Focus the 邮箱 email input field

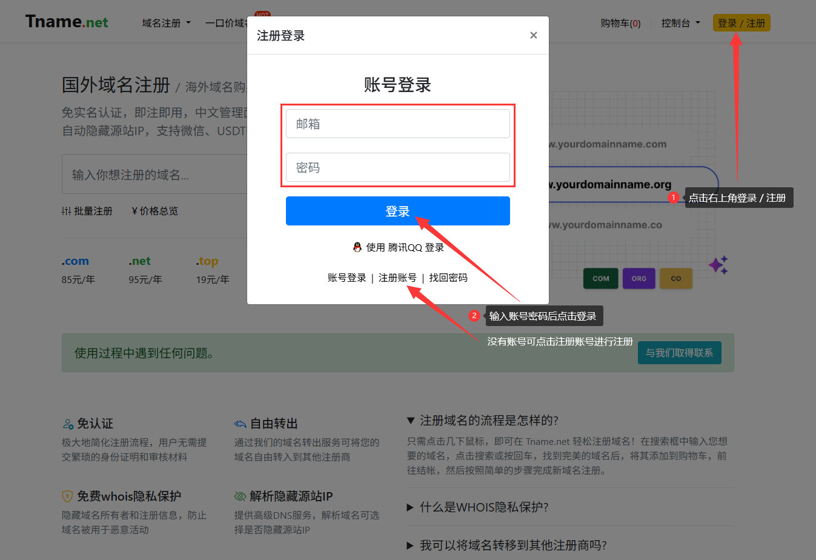click(x=397, y=124)
